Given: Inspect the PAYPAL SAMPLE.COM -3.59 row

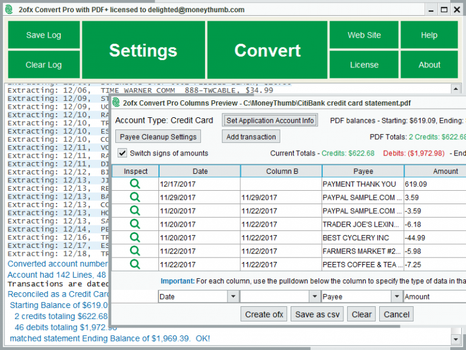Looking at the screenshot, I should 135,211.
